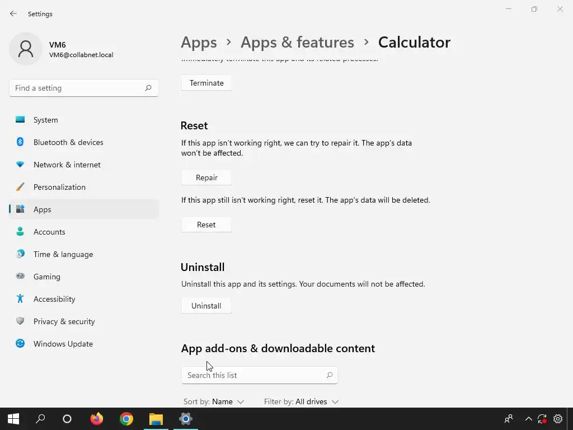This screenshot has width=573, height=430.
Task: Click the Uninstall button
Action: [x=206, y=306]
